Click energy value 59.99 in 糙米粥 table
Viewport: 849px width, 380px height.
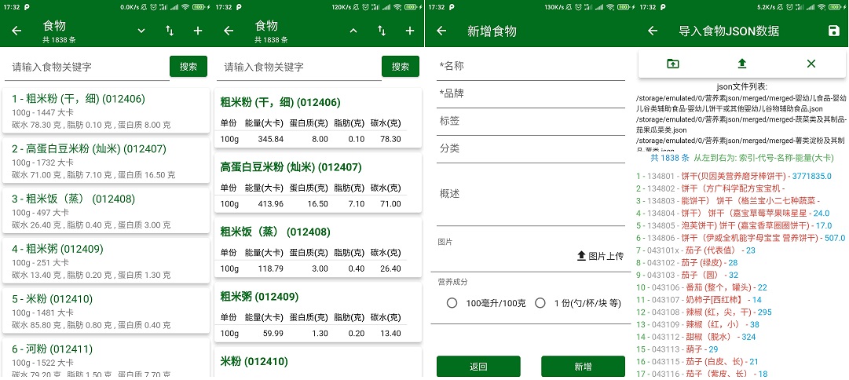[273, 334]
